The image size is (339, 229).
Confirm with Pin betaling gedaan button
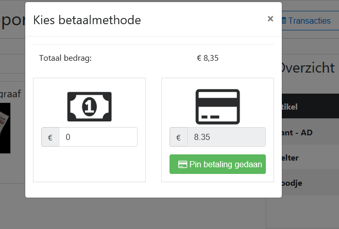(217, 164)
